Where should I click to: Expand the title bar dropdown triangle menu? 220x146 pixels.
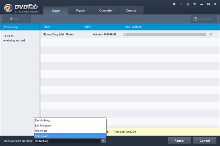(x=194, y=4)
